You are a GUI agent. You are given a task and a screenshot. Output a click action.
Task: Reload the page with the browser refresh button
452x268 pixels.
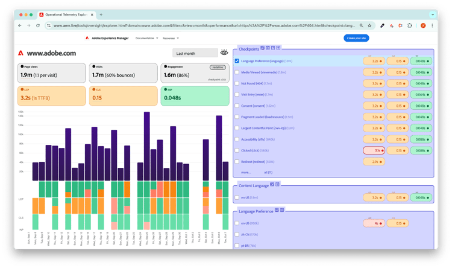tap(39, 25)
